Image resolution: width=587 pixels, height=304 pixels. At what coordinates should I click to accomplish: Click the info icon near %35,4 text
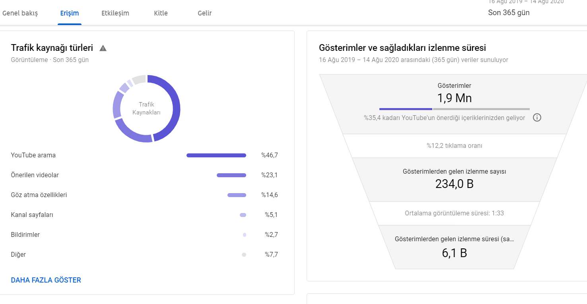click(537, 118)
